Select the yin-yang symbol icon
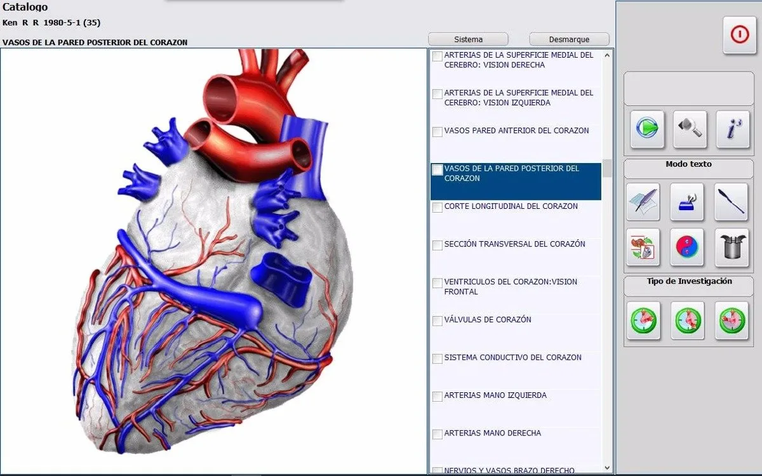This screenshot has width=762, height=476. point(687,246)
